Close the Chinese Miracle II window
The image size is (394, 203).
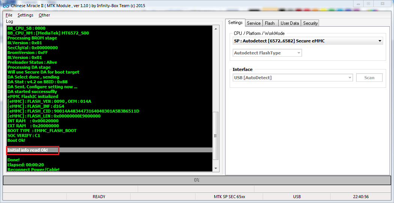[382, 3]
